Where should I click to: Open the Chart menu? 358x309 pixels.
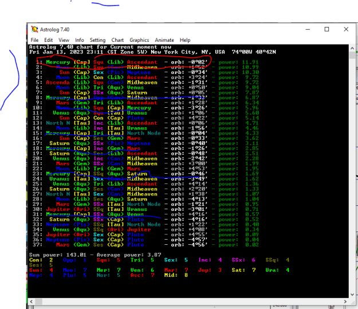point(117,40)
